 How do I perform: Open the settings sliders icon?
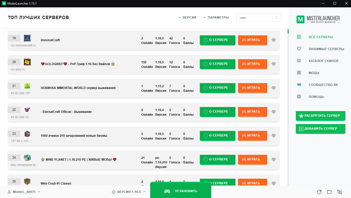[x=340, y=192]
